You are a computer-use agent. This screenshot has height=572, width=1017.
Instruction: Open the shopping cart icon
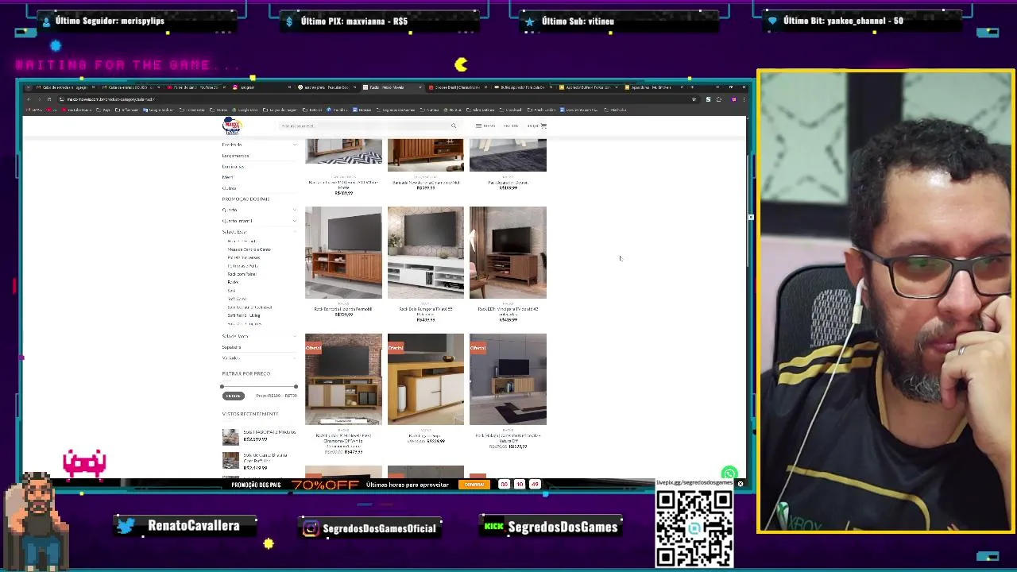[x=543, y=126]
